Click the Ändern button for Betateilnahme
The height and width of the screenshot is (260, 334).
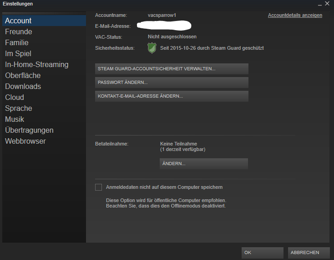[x=204, y=163]
